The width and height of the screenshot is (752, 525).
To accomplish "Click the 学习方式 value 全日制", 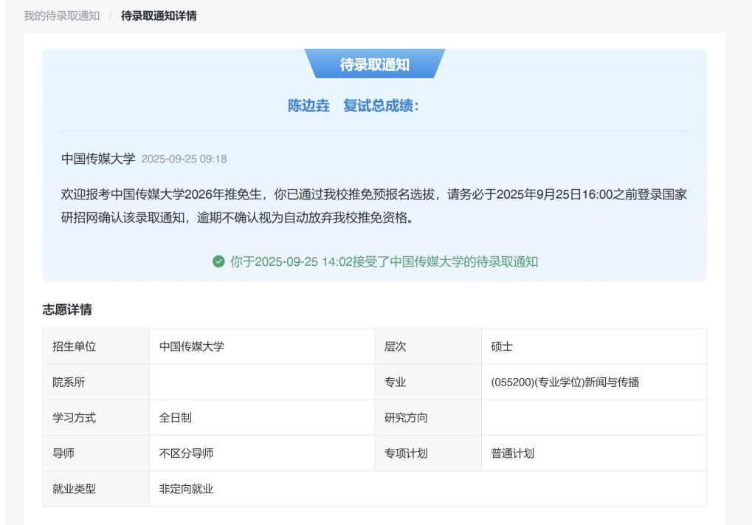I will point(176,417).
